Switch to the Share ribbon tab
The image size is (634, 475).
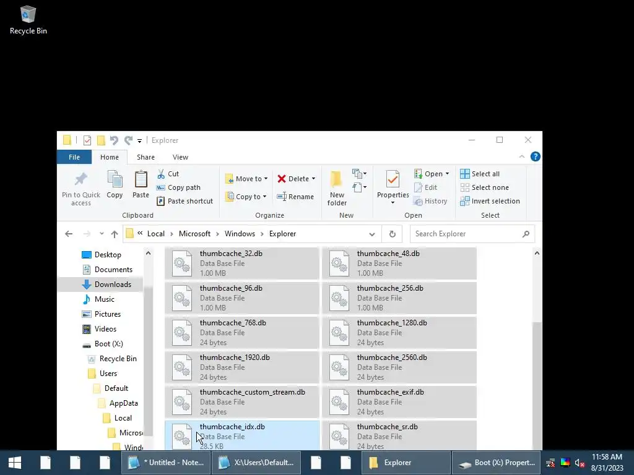click(145, 157)
